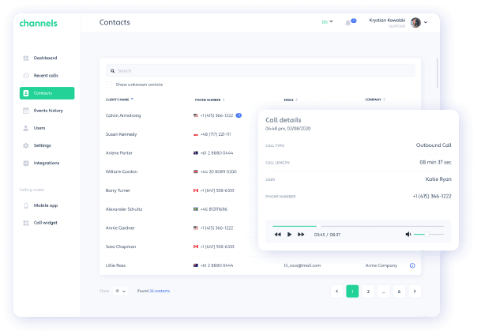Go to page 6
The width and height of the screenshot is (477, 335).
point(399,292)
